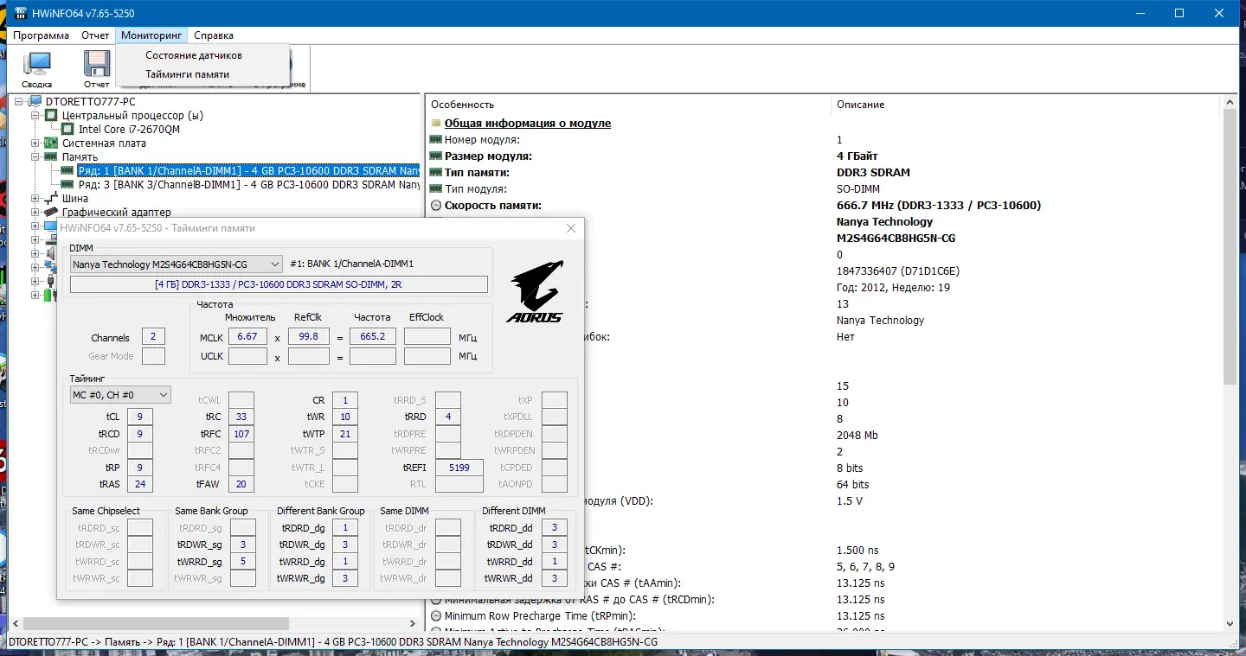Image resolution: width=1246 pixels, height=656 pixels.
Task: Click the MCLK multiplier field 6.67
Action: coord(247,336)
